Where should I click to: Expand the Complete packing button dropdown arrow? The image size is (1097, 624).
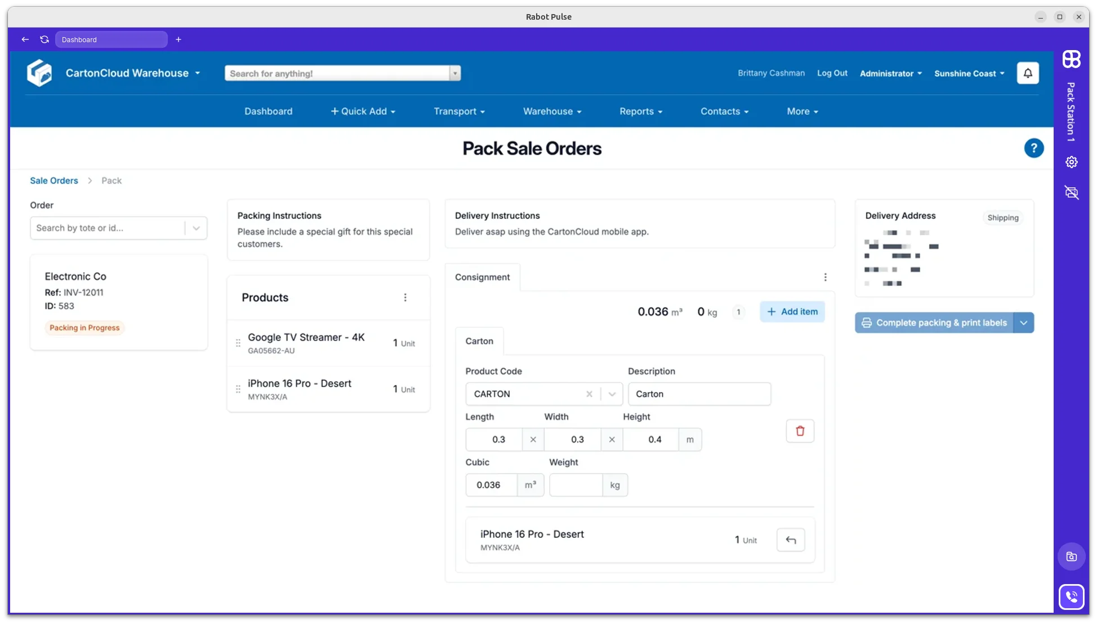(1024, 322)
